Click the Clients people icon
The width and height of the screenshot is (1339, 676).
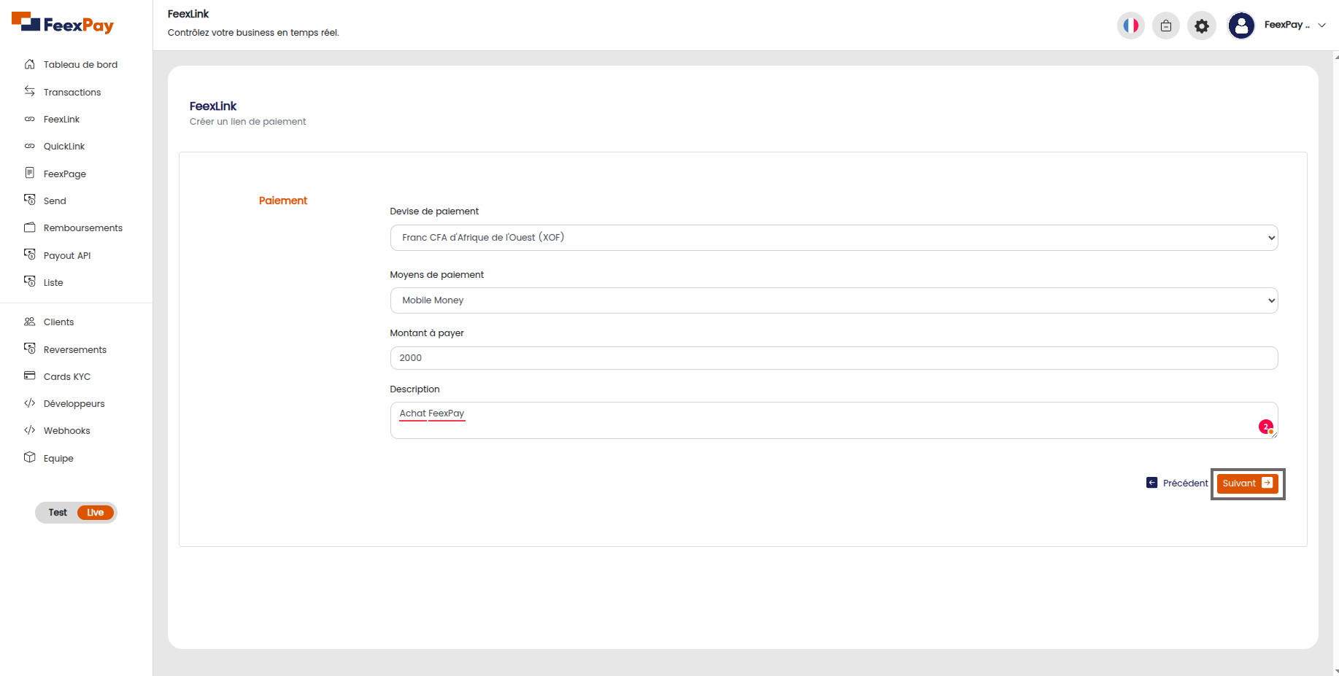point(30,322)
